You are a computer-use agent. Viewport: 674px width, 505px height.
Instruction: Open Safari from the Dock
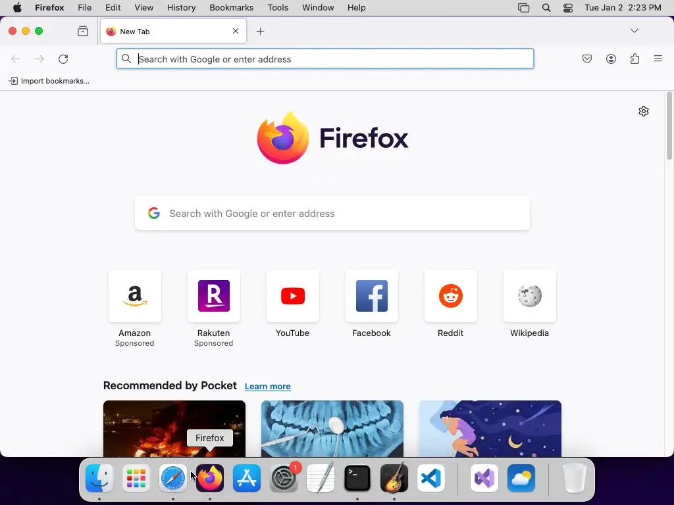173,478
